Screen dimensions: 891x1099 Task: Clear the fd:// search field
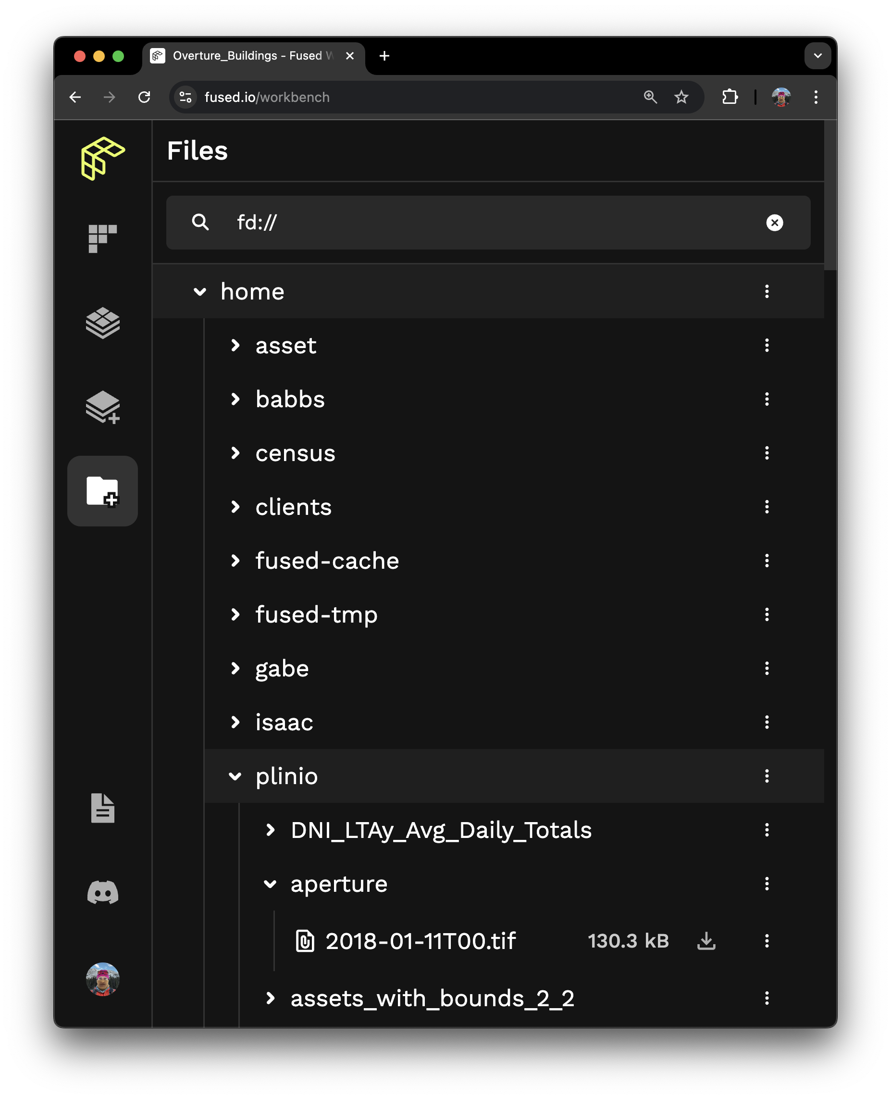click(x=775, y=222)
